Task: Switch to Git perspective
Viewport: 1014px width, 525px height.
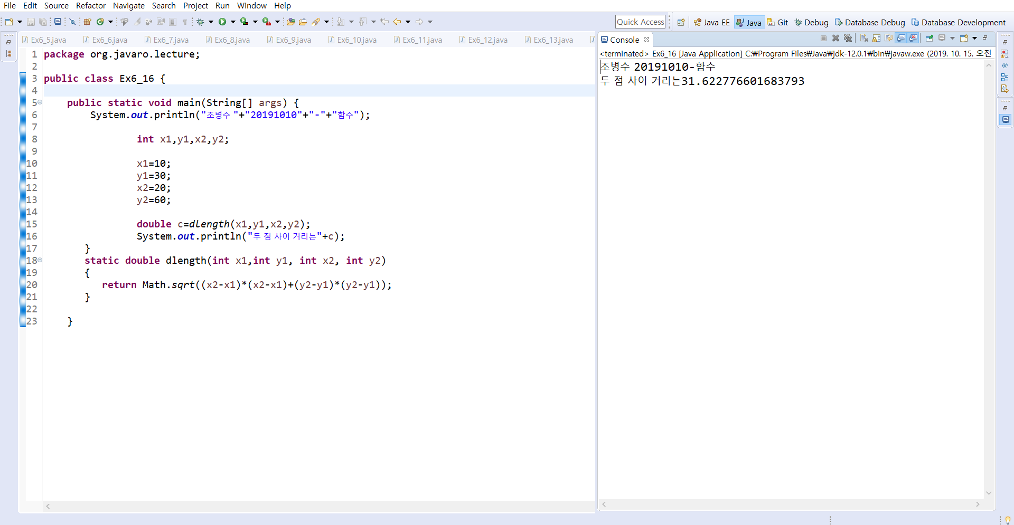Action: 777,22
